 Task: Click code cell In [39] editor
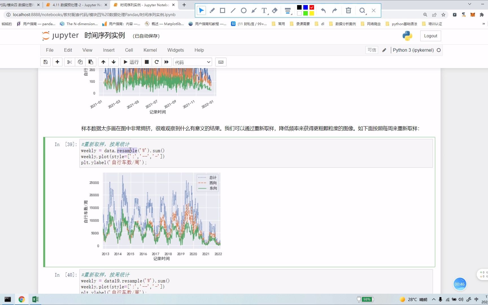256,153
